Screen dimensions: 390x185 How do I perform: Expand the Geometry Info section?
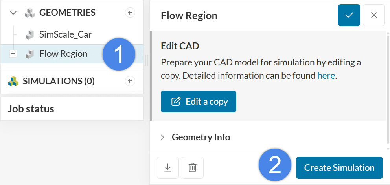tap(163, 137)
